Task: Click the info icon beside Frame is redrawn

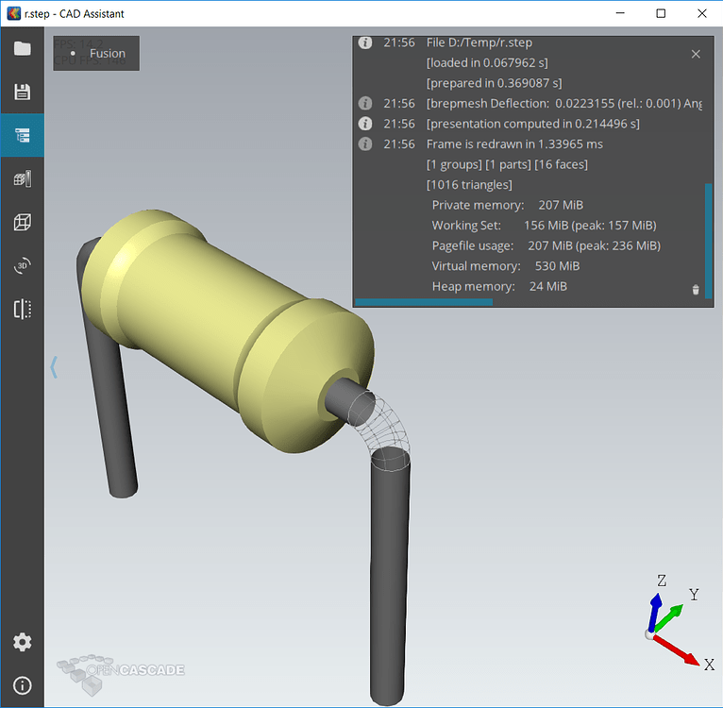Action: click(365, 143)
